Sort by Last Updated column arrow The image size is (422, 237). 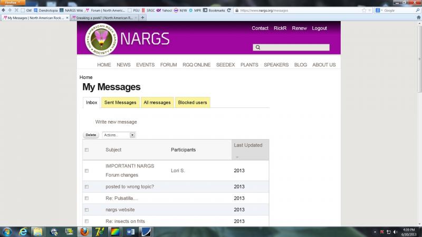point(237,157)
